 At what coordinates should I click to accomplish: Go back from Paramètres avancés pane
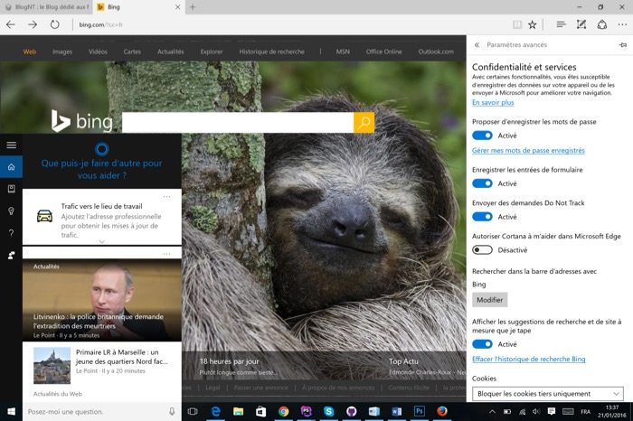(477, 44)
